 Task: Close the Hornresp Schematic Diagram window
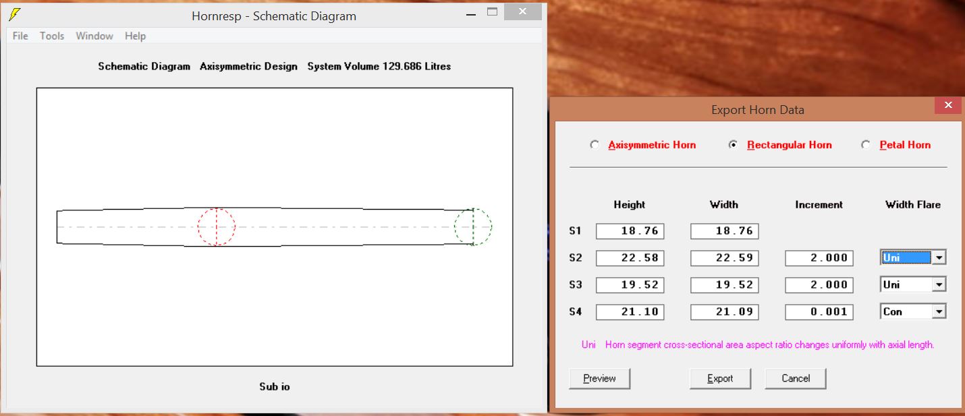(524, 11)
